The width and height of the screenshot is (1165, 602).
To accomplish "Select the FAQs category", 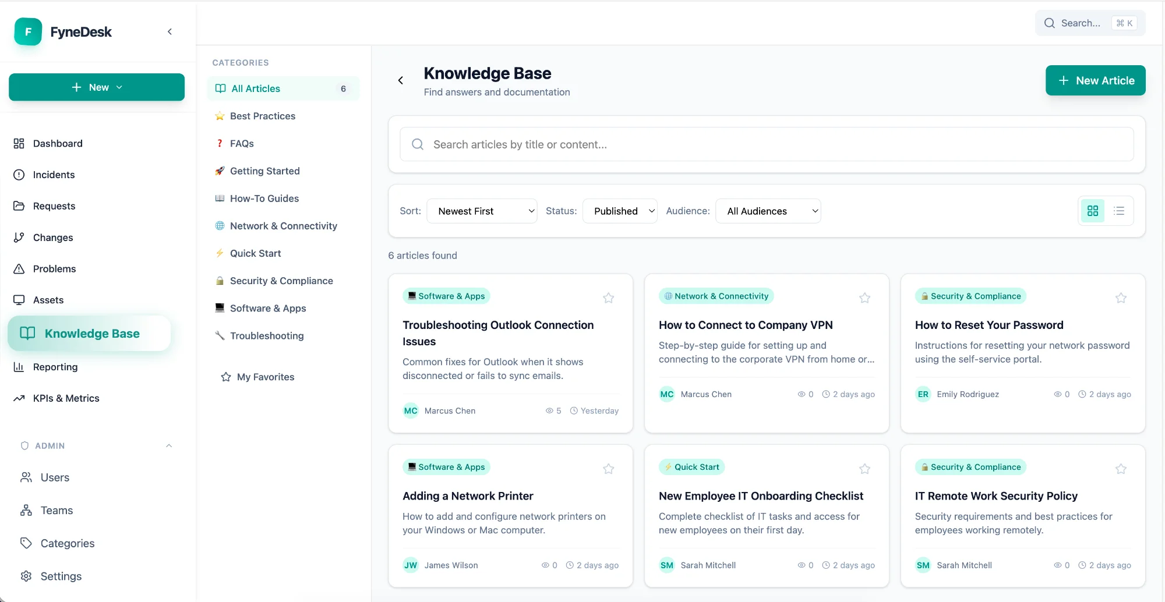I will [x=241, y=143].
